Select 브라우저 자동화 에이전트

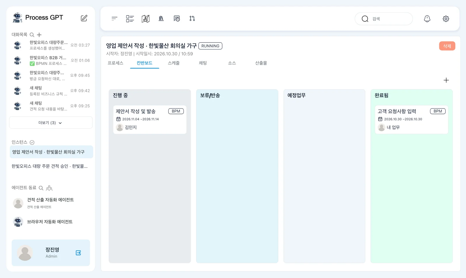coord(51,222)
